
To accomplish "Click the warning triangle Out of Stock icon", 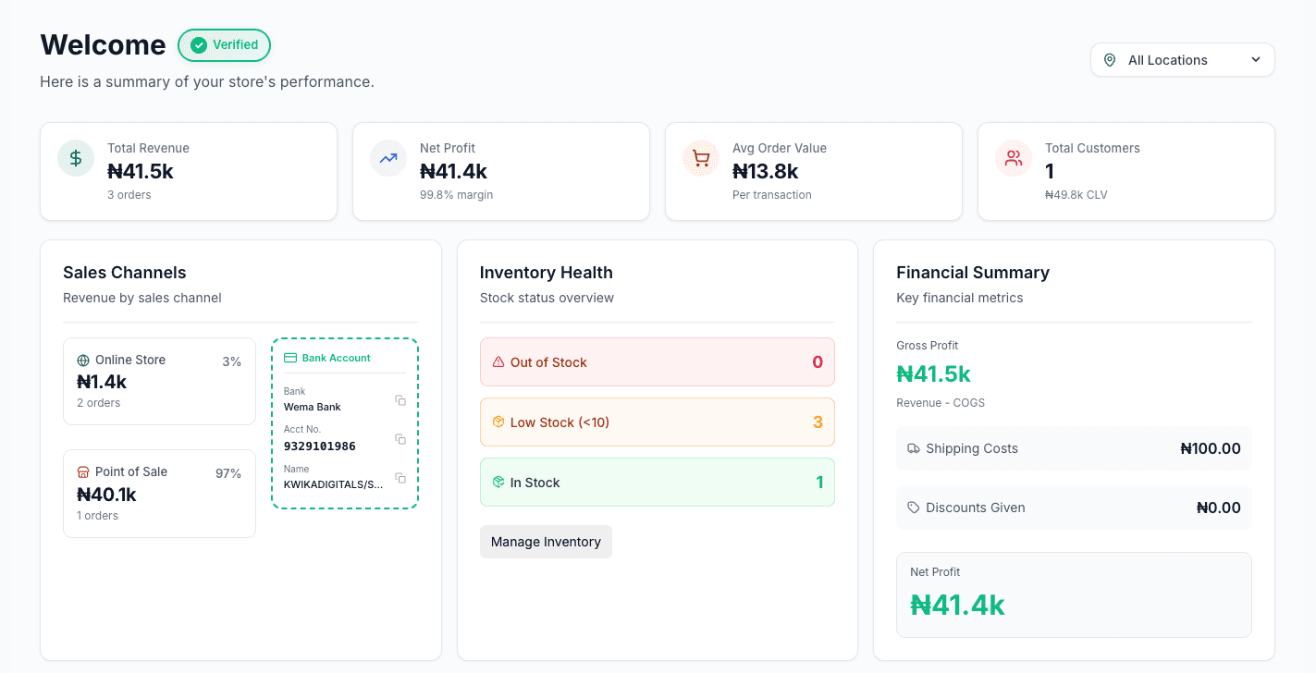I will (x=498, y=362).
